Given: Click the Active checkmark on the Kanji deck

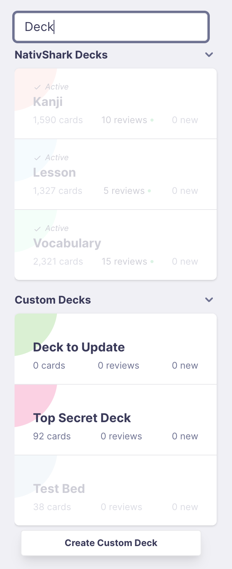Looking at the screenshot, I should (38, 86).
